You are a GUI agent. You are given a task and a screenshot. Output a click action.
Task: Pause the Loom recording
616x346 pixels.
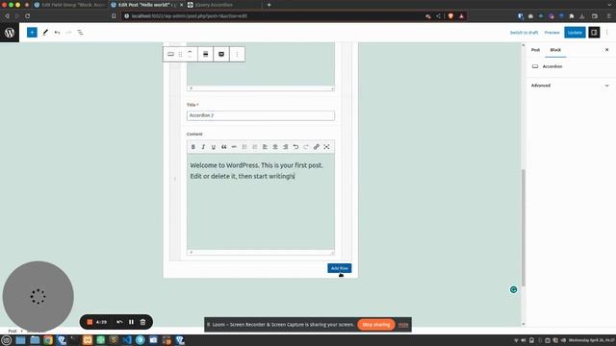click(x=131, y=322)
